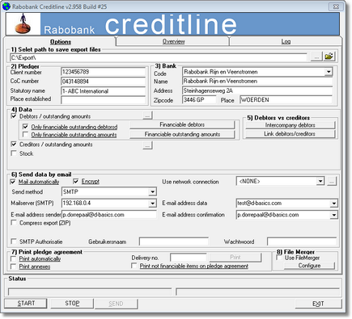352x319 pixels.
Task: Click the STOP button
Action: [72, 304]
